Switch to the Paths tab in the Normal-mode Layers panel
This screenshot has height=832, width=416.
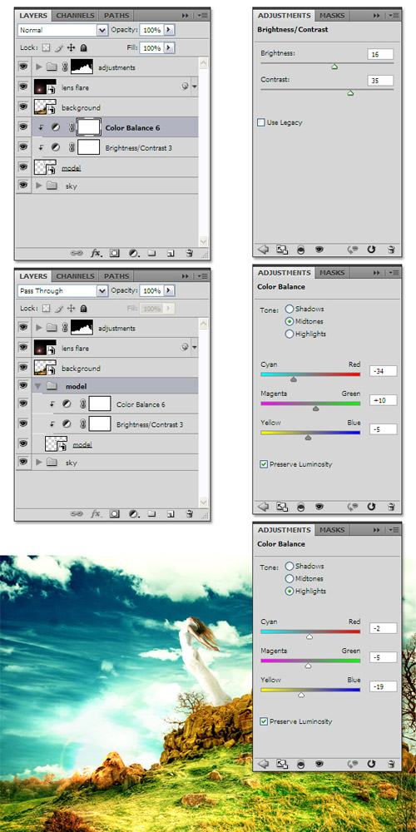(x=116, y=15)
